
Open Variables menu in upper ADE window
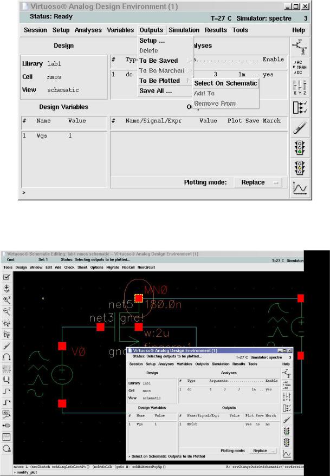tap(120, 30)
